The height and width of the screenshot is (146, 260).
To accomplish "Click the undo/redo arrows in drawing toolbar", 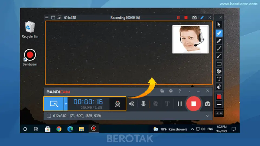I will pos(219,113).
